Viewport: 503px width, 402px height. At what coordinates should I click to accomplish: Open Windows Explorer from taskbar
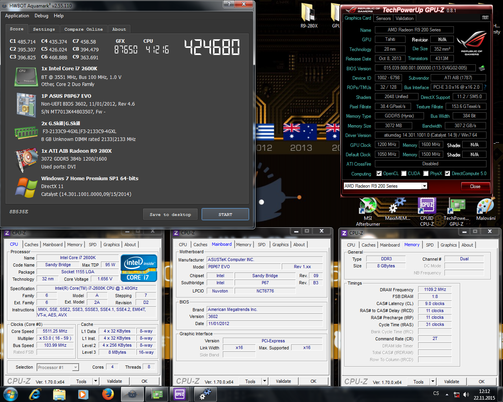click(x=59, y=394)
